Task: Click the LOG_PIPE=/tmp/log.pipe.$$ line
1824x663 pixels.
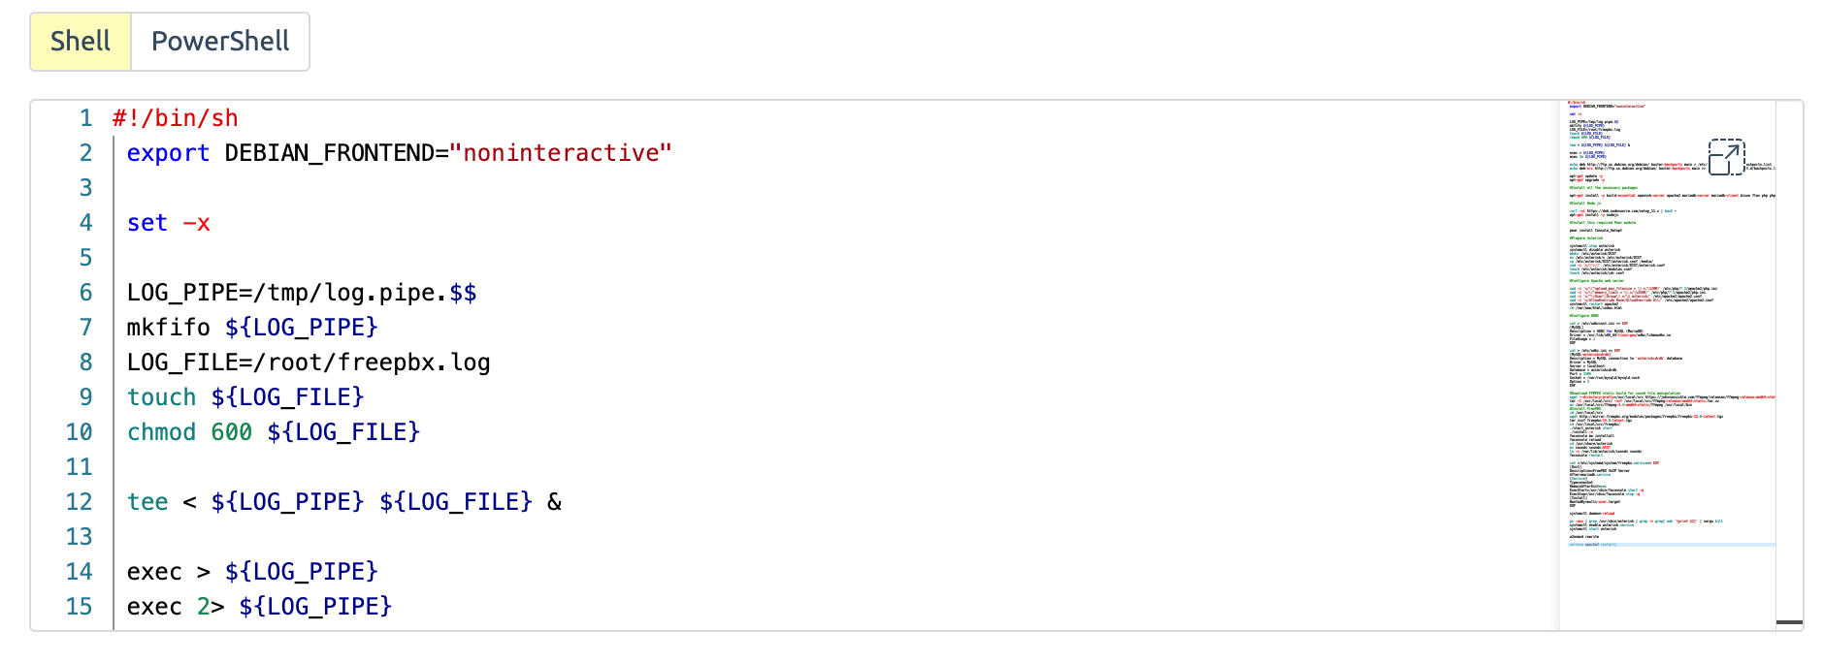Action: tap(302, 293)
